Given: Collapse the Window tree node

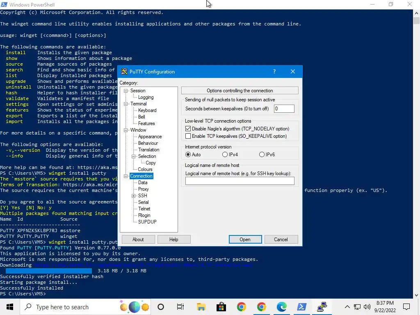Looking at the screenshot, I should coord(126,130).
